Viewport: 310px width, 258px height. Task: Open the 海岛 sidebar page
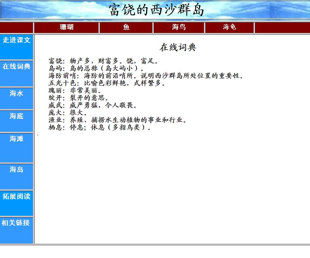[16, 169]
